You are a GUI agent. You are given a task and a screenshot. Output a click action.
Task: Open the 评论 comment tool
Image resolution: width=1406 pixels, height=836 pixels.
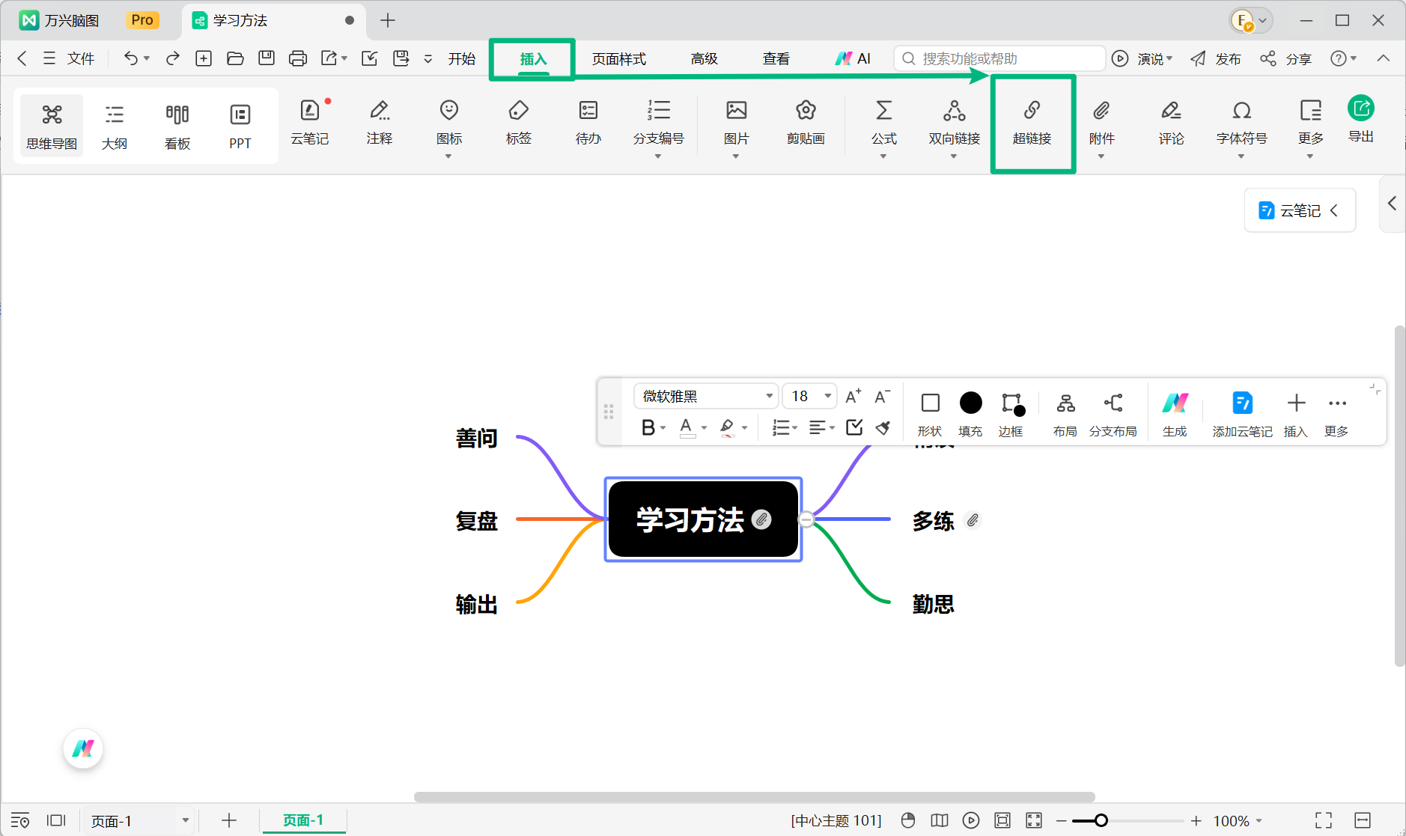point(1171,123)
